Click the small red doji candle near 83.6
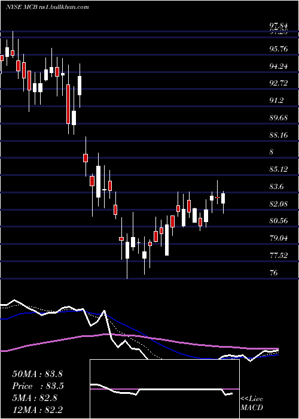Image resolution: width=299 pixels, height=419 pixels. 217,198
